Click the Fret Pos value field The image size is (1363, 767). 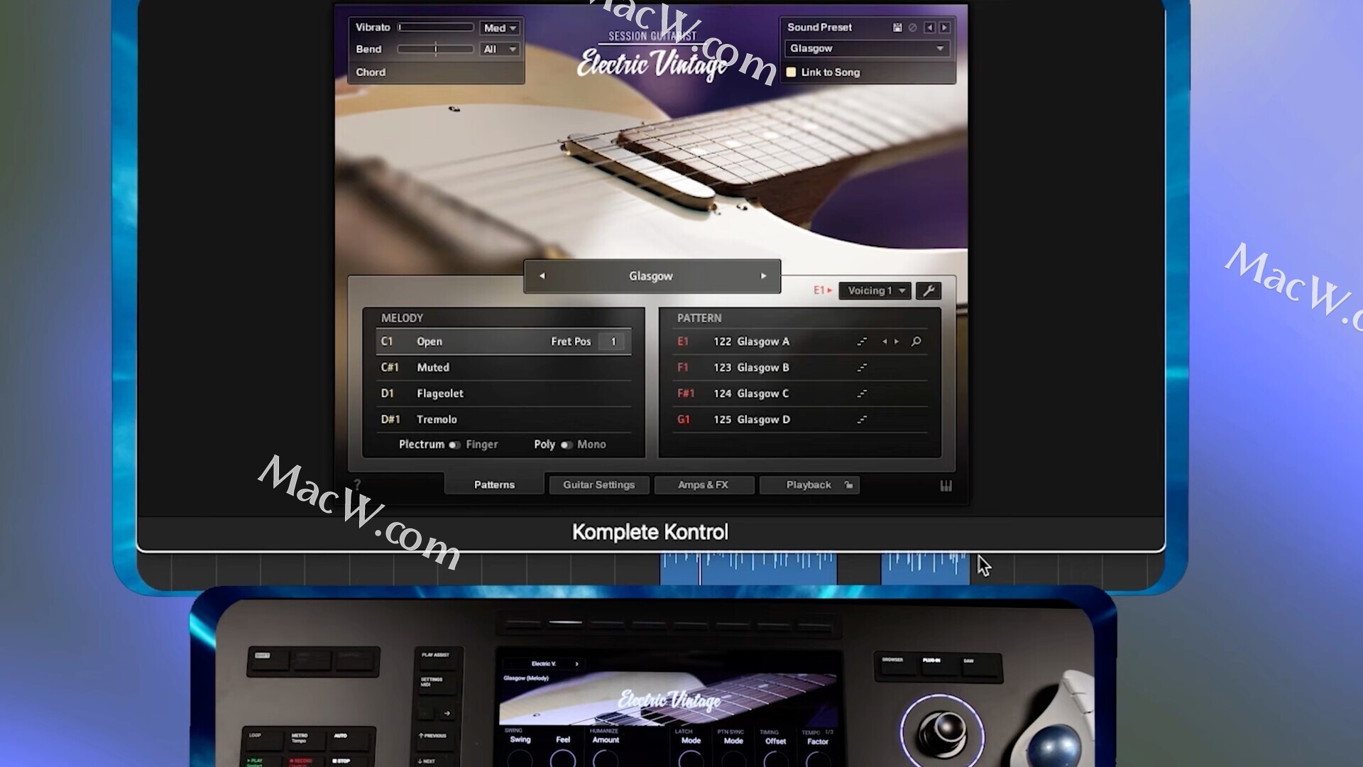click(613, 342)
